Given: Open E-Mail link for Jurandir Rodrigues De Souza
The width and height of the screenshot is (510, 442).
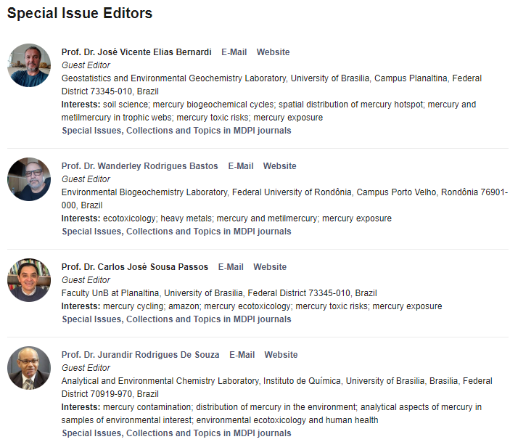Looking at the screenshot, I should (242, 355).
